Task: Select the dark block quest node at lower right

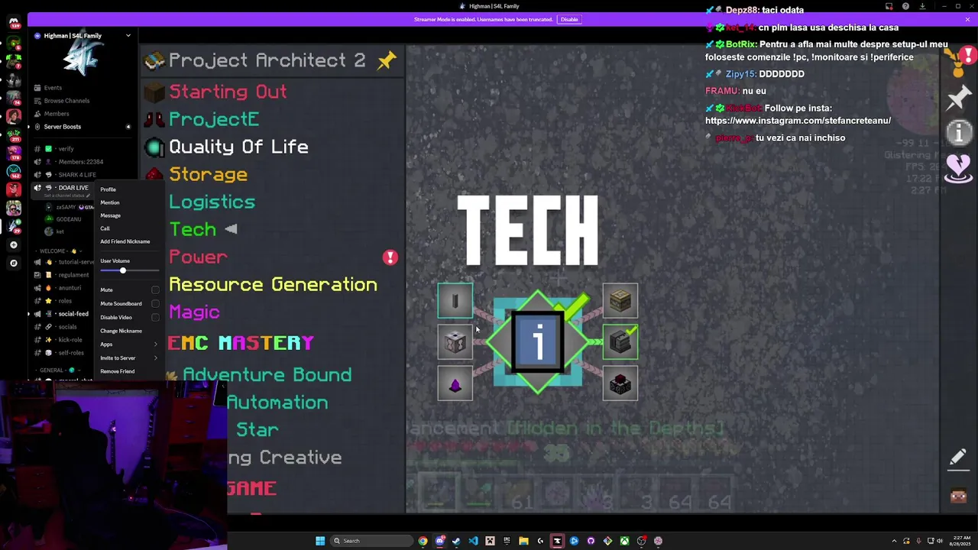Action: coord(620,383)
